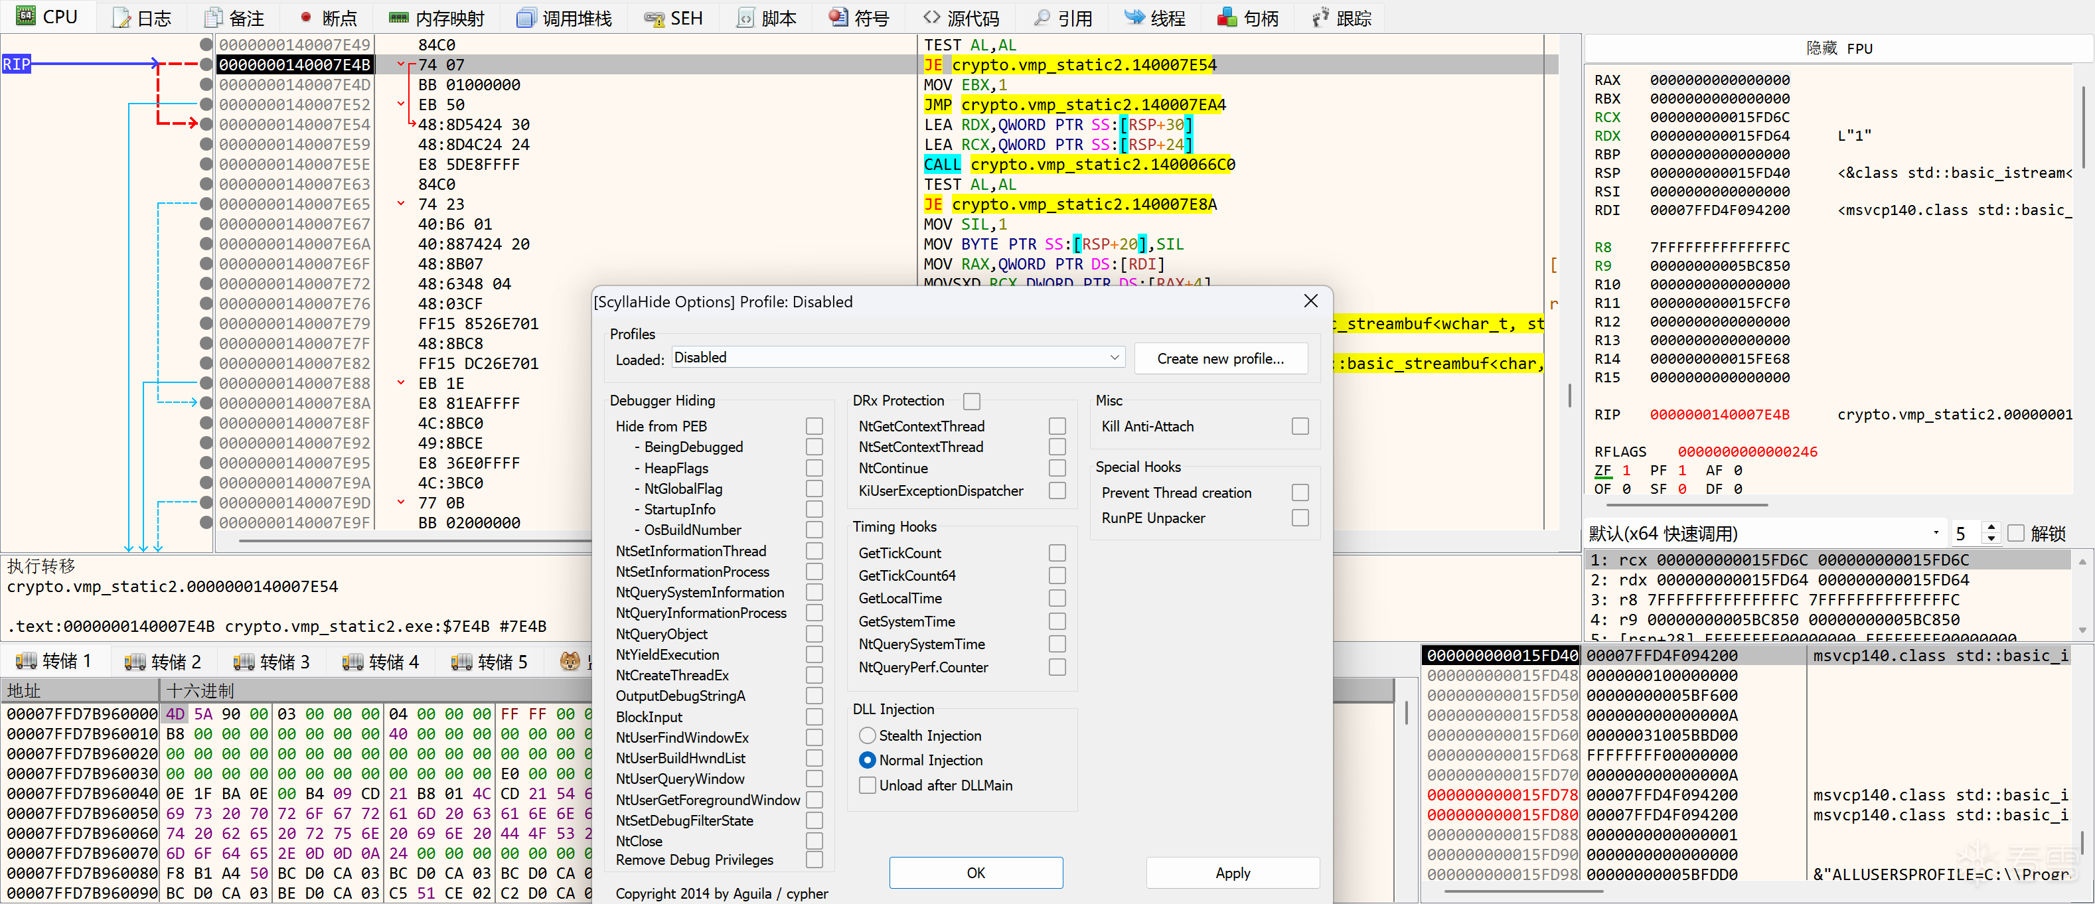This screenshot has height=904, width=2095.
Task: Open the 符号 symbols tab icon
Action: [838, 18]
